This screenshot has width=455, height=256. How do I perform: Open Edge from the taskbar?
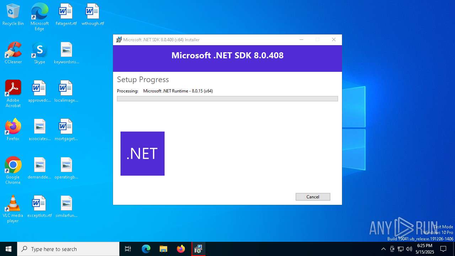click(x=146, y=249)
